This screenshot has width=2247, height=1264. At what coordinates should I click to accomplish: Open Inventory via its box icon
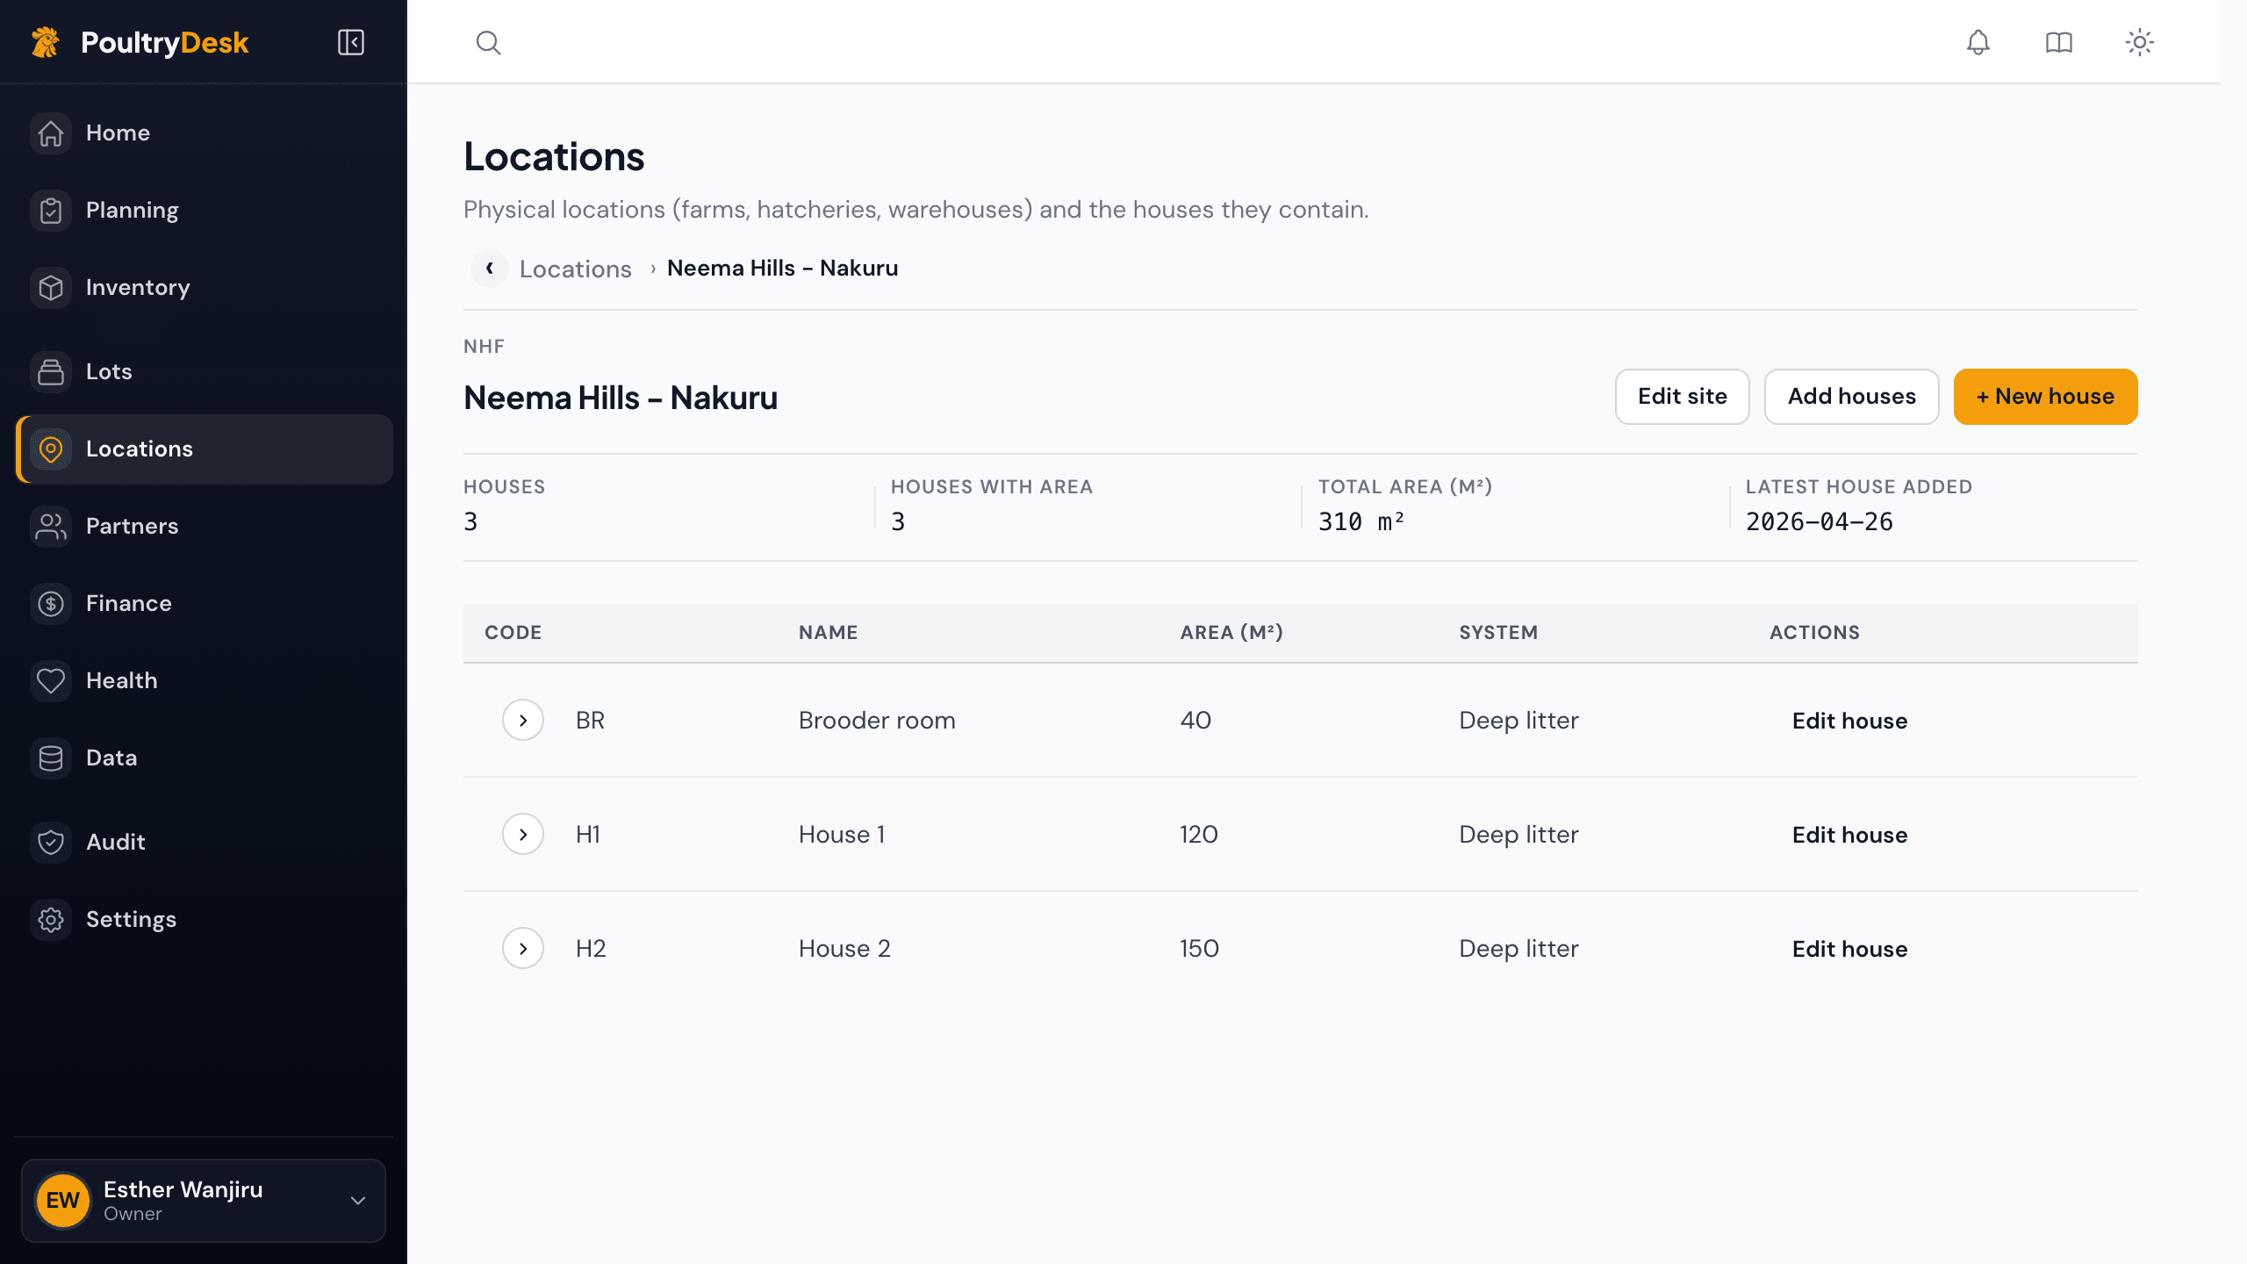click(51, 287)
